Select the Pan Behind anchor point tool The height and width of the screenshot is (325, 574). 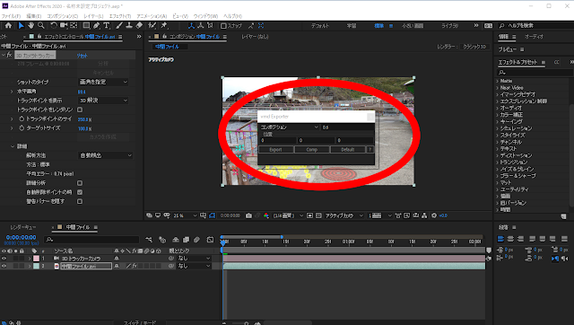(x=74, y=26)
